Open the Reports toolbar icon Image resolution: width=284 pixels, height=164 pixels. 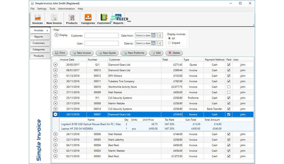click(x=118, y=19)
